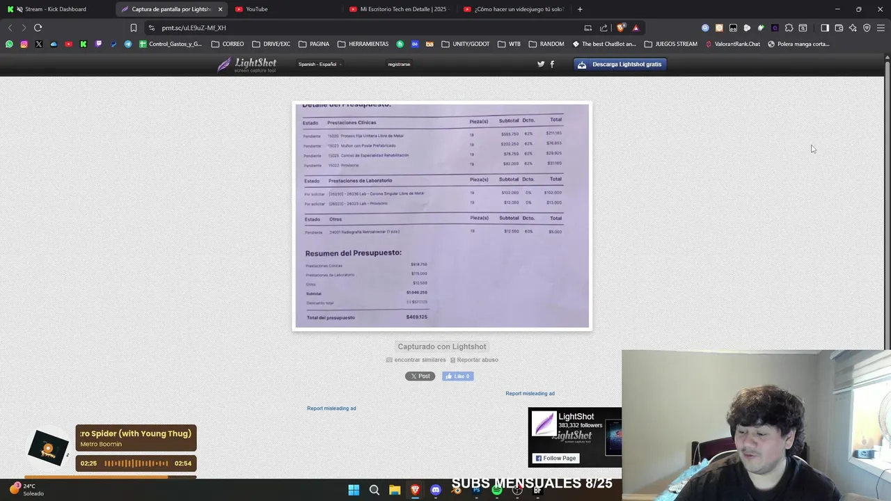Open Brave Leo AI sparkle icon
891x501 pixels.
tap(853, 28)
